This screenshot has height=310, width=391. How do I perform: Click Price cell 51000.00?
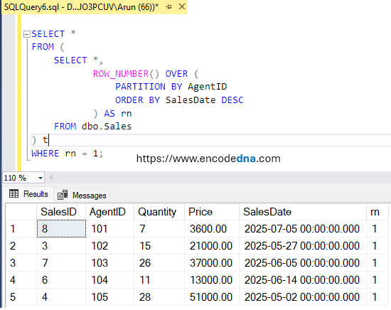[212, 296]
